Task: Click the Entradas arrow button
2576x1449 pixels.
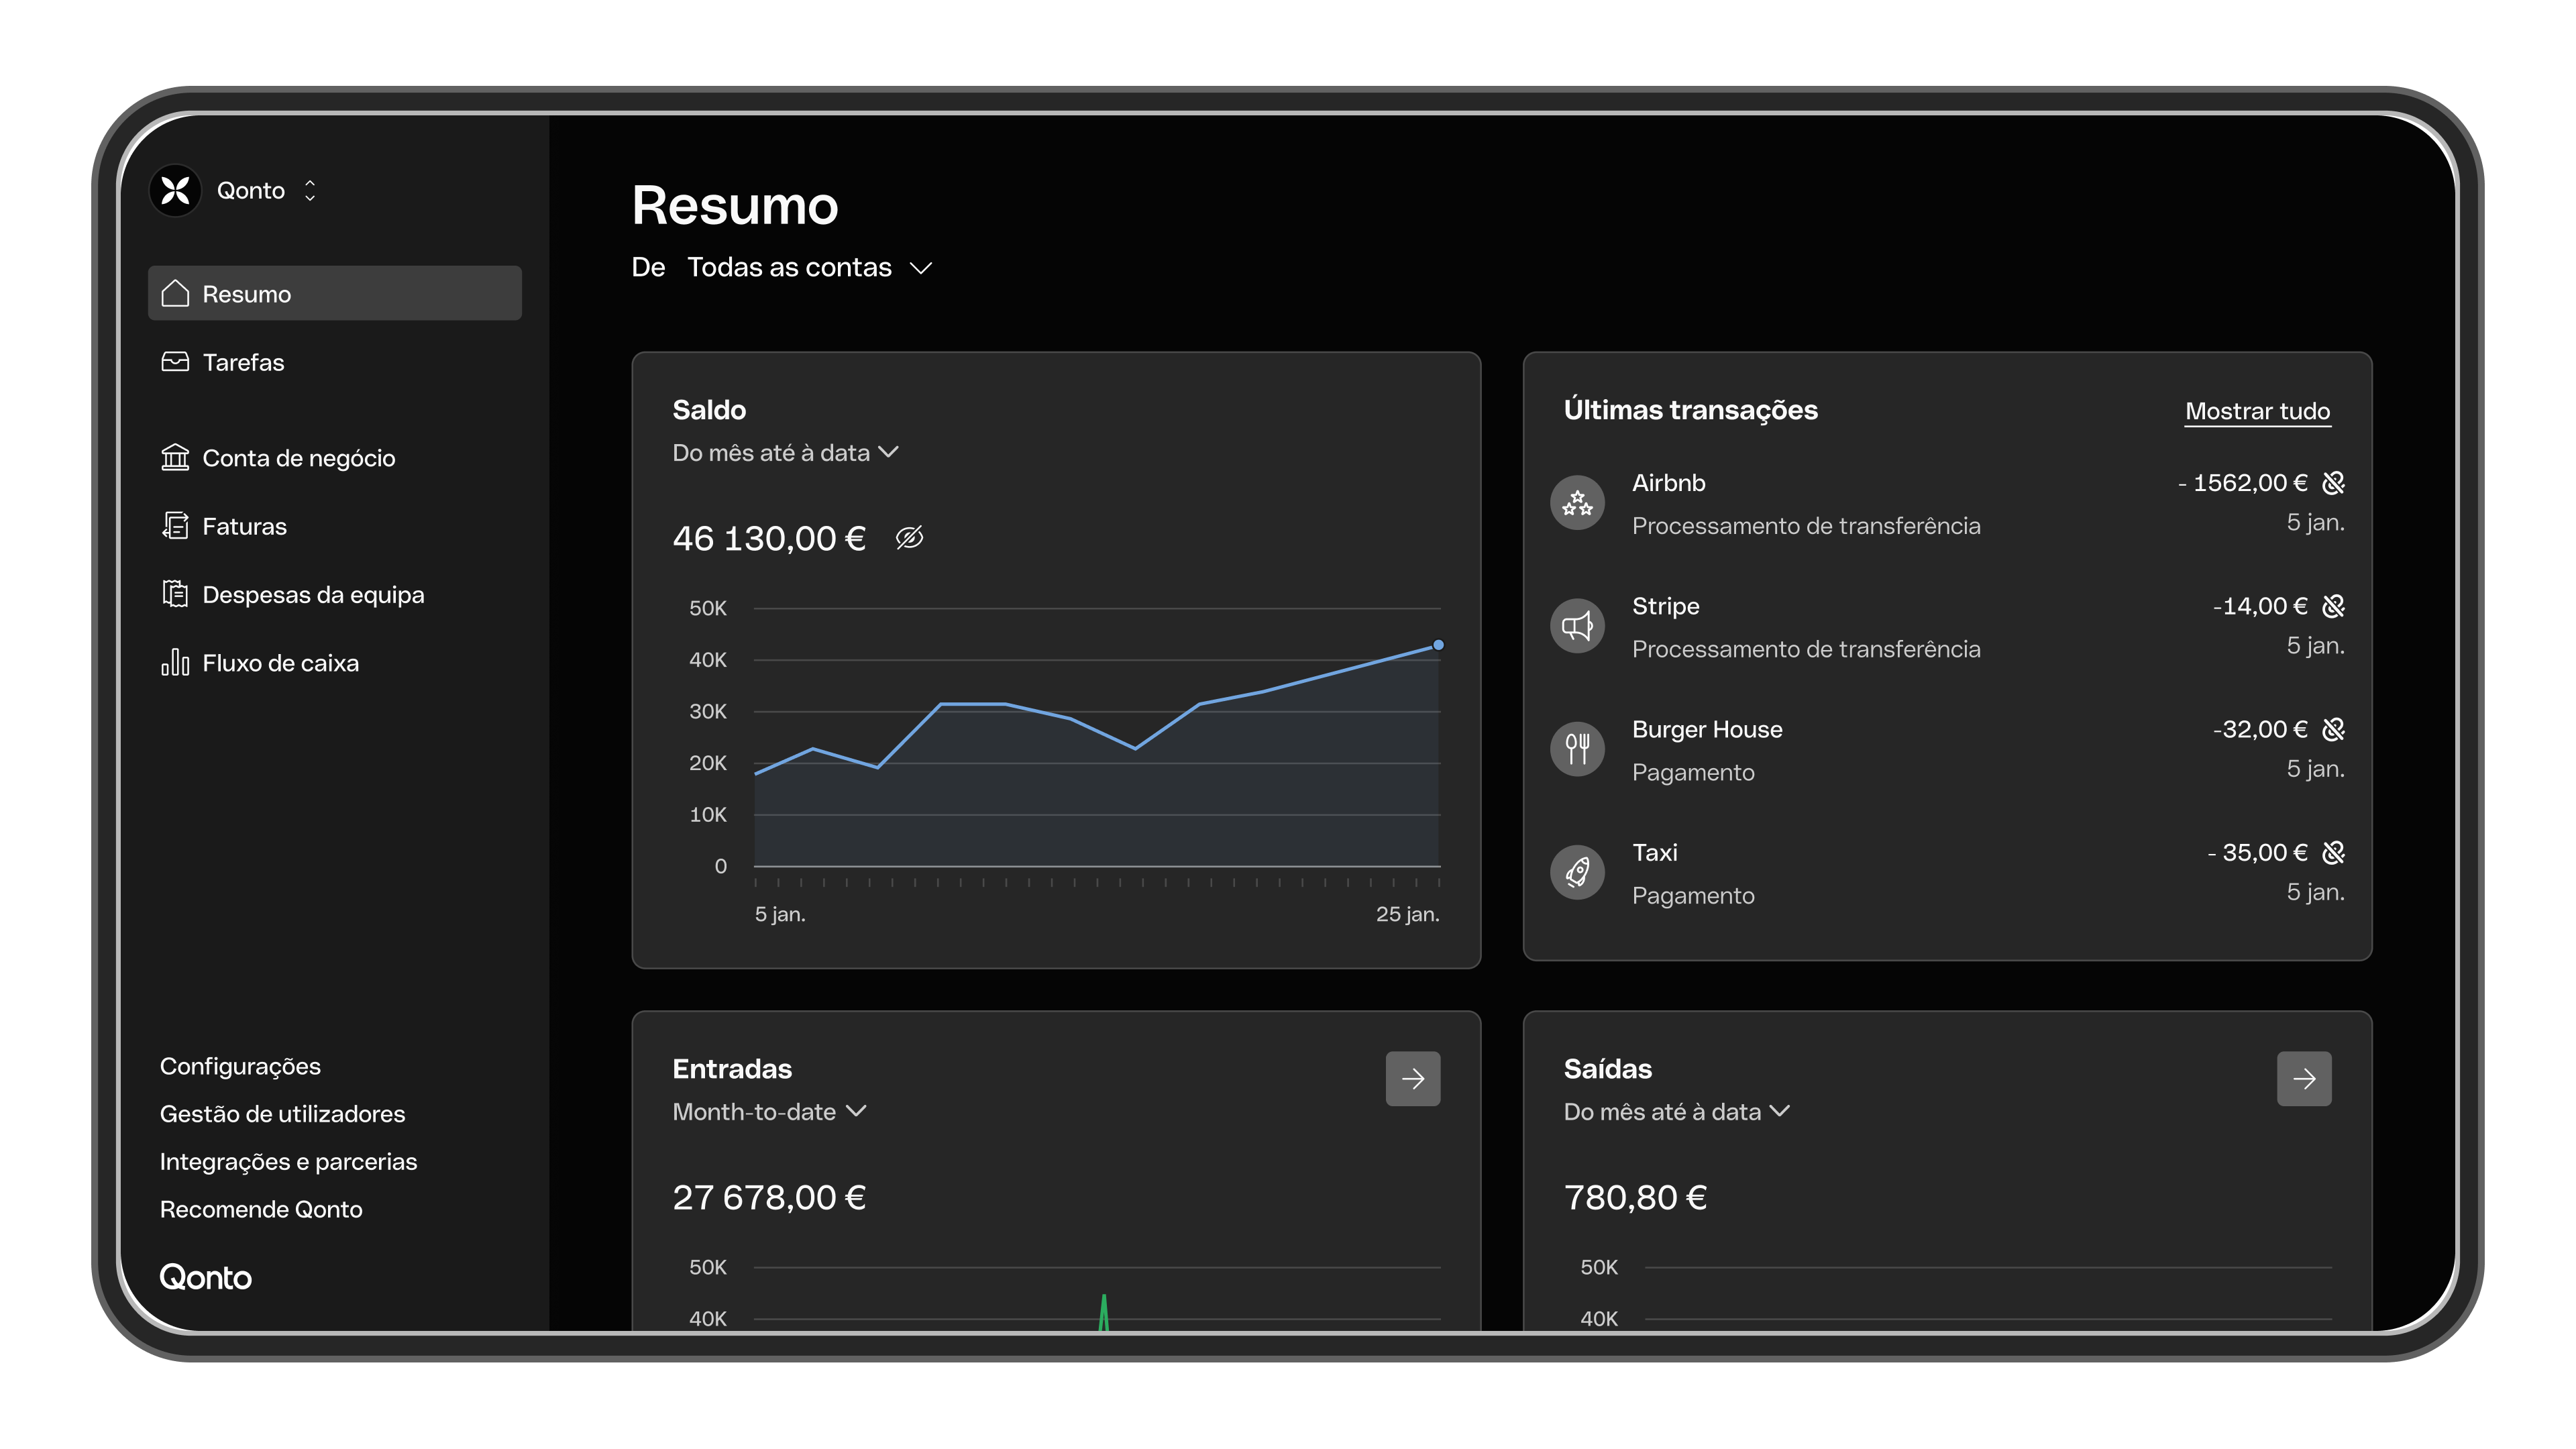Action: click(1412, 1078)
